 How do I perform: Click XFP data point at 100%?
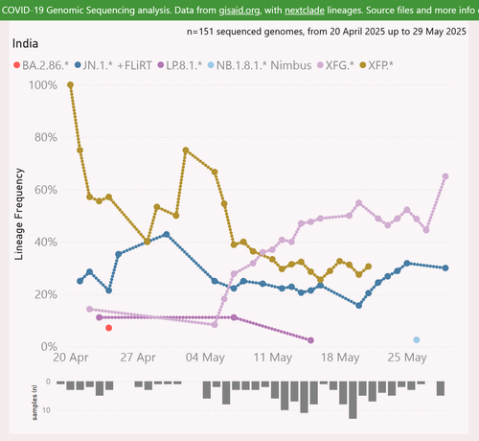[71, 85]
